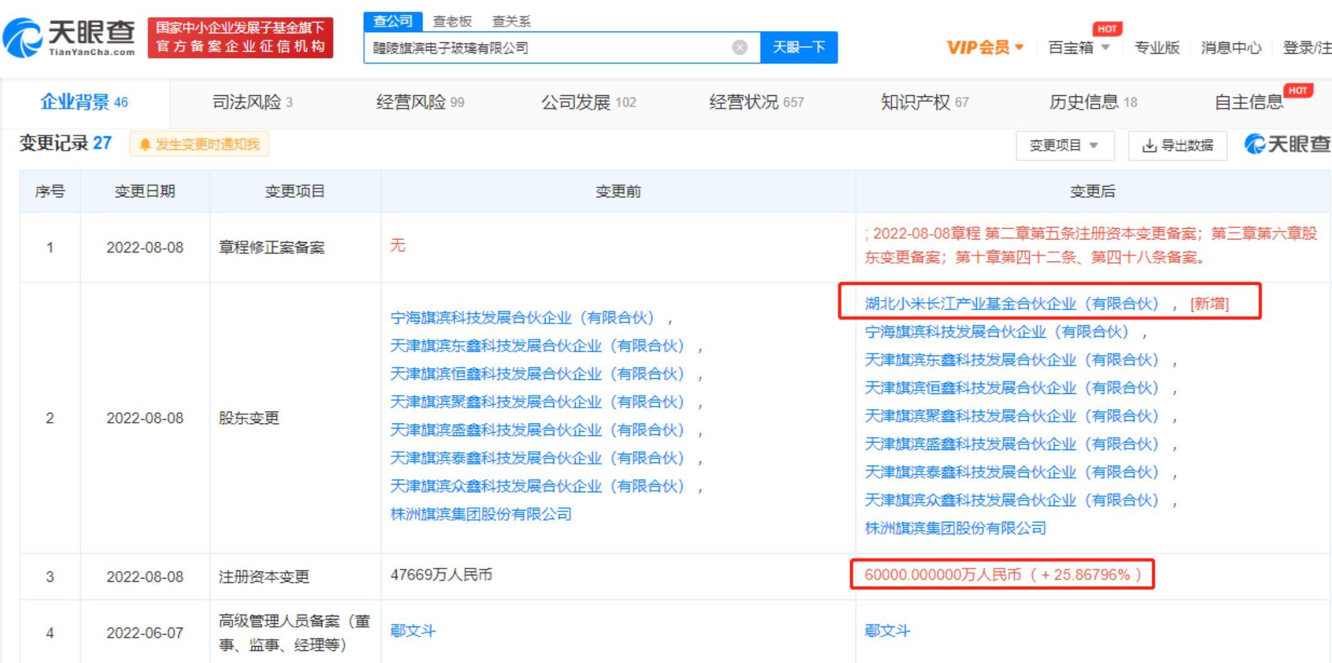1332x663 pixels.
Task: Click the 国家中小企业发展子基金旗下 red banner
Action: tap(240, 38)
